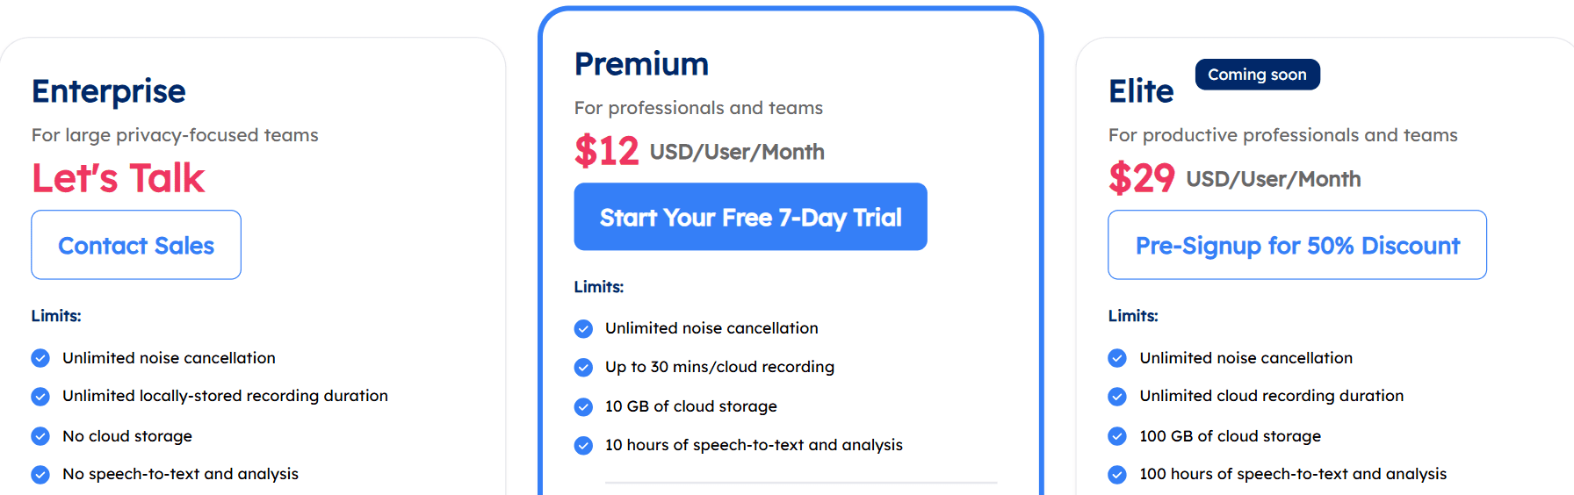This screenshot has width=1574, height=495.
Task: Select the Premium plan heading
Action: point(641,64)
